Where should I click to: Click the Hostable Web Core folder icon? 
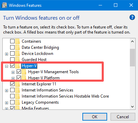coord(18,96)
